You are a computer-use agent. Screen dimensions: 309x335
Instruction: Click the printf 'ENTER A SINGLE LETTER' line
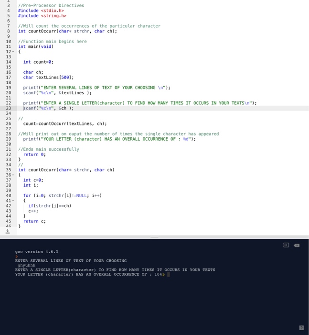coord(140,103)
